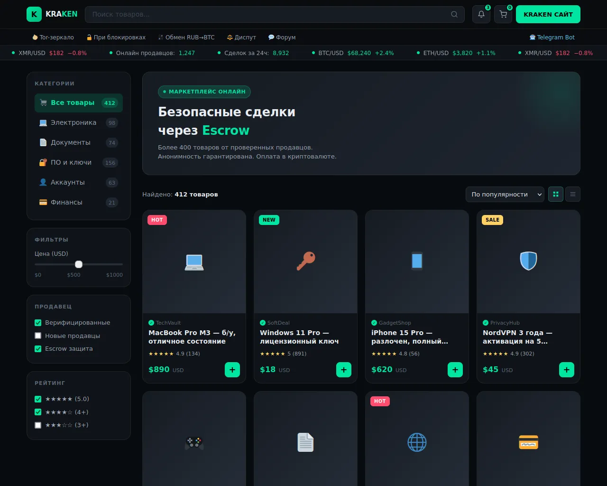Screen dimensions: 607x486
Task: Switch to list view layout
Action: click(573, 194)
